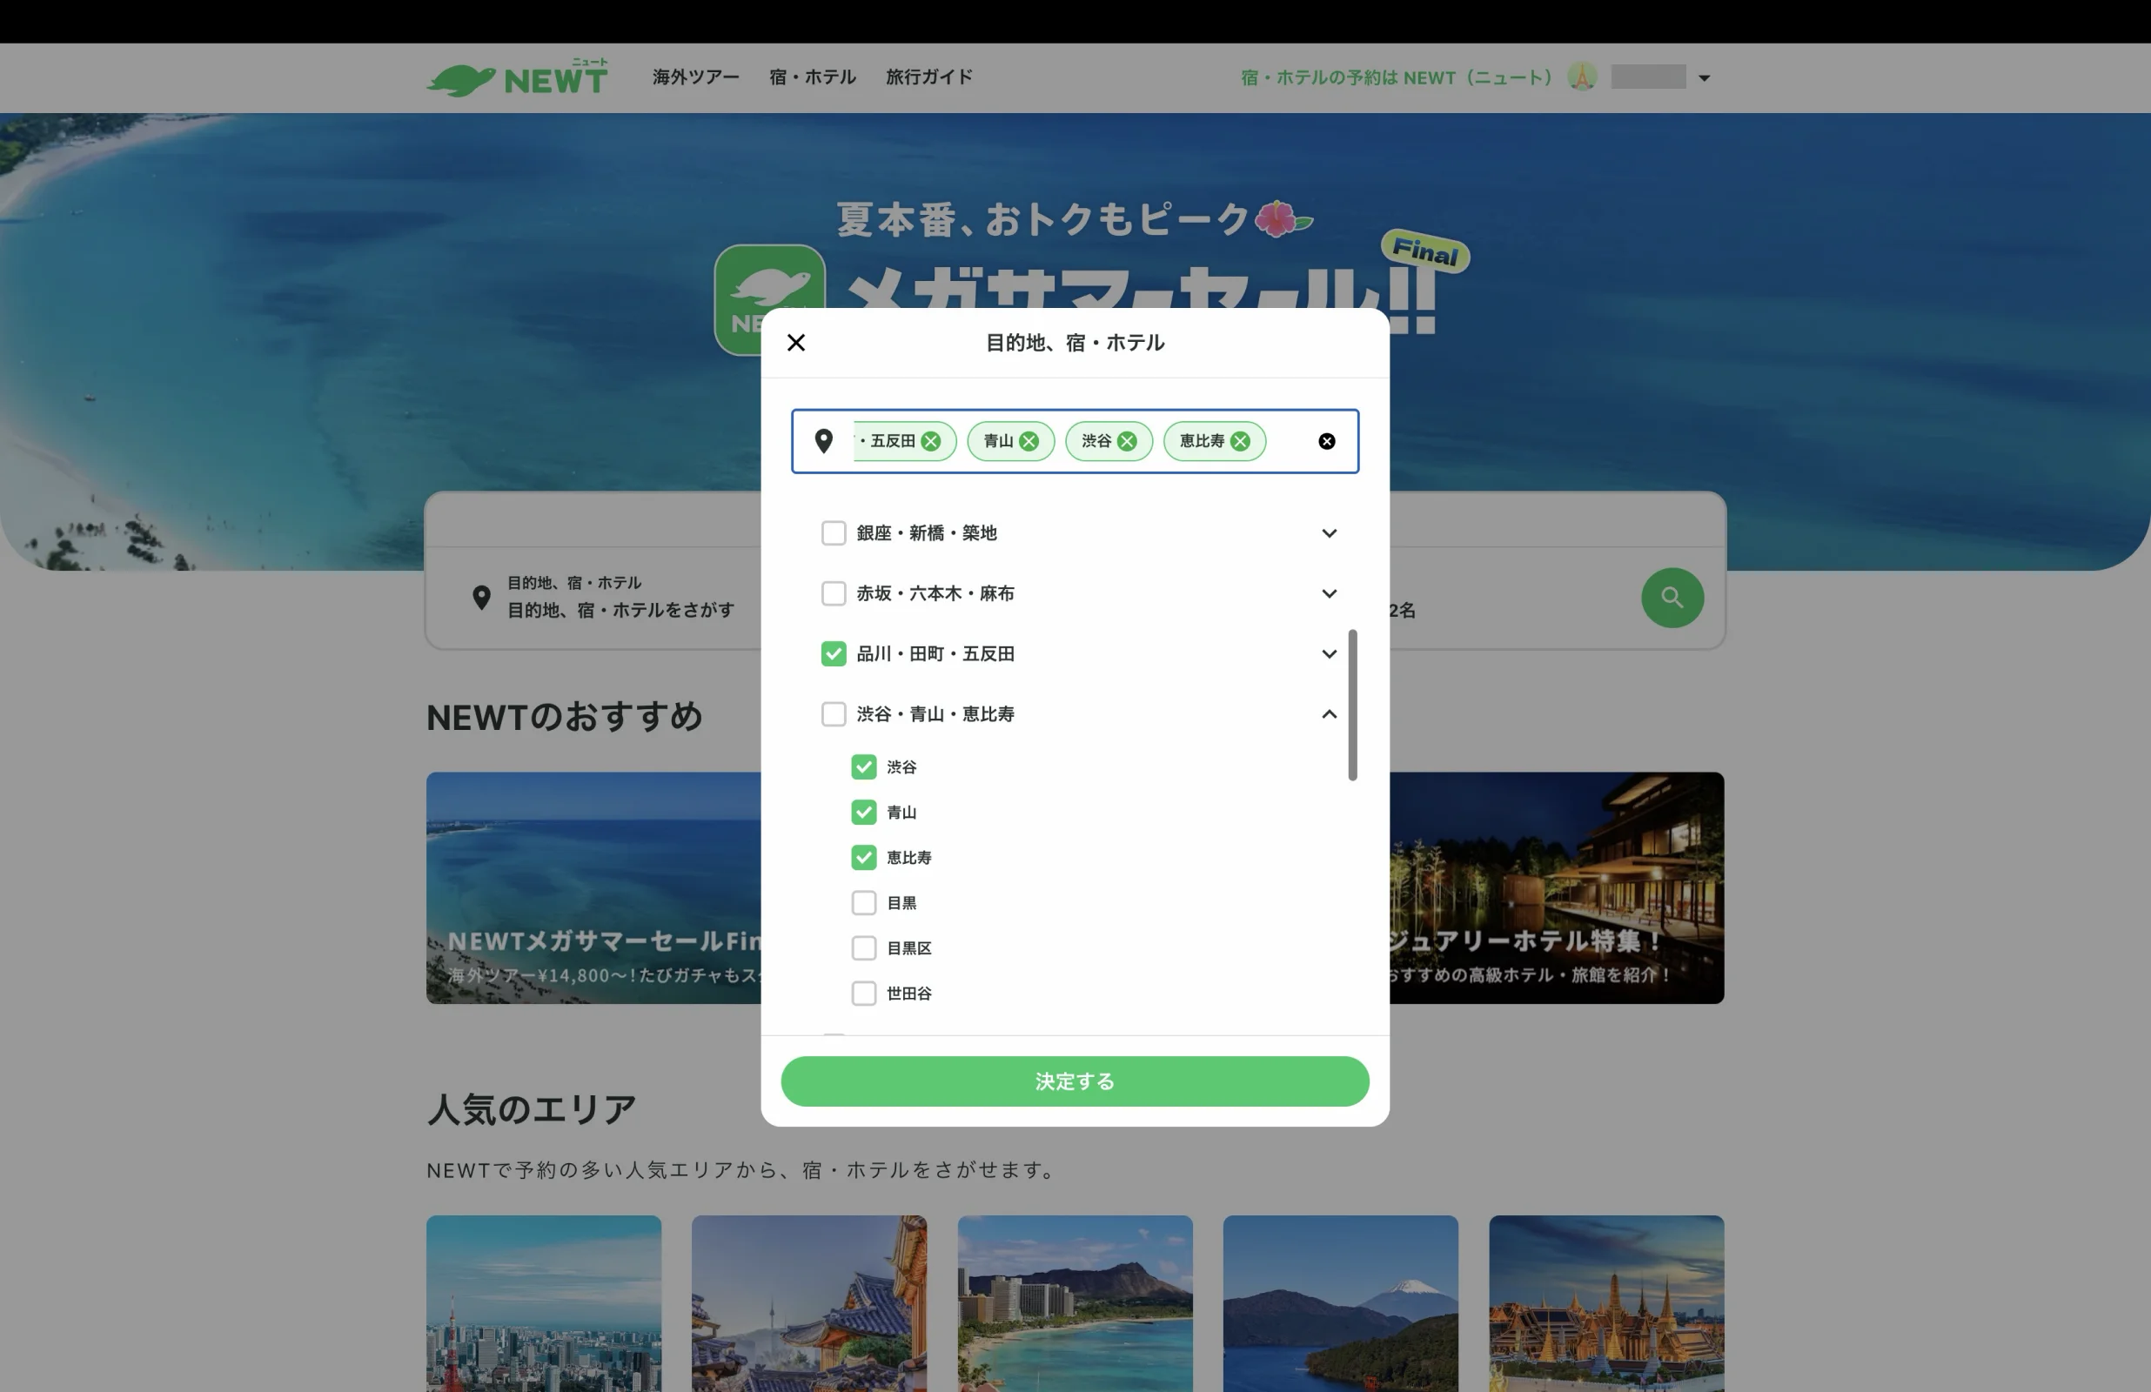Click the location pin in dialog input
Viewport: 2151px width, 1392px height.
(823, 441)
